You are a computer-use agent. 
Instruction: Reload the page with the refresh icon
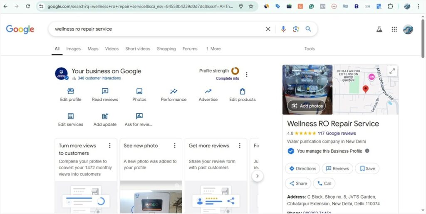28,6
